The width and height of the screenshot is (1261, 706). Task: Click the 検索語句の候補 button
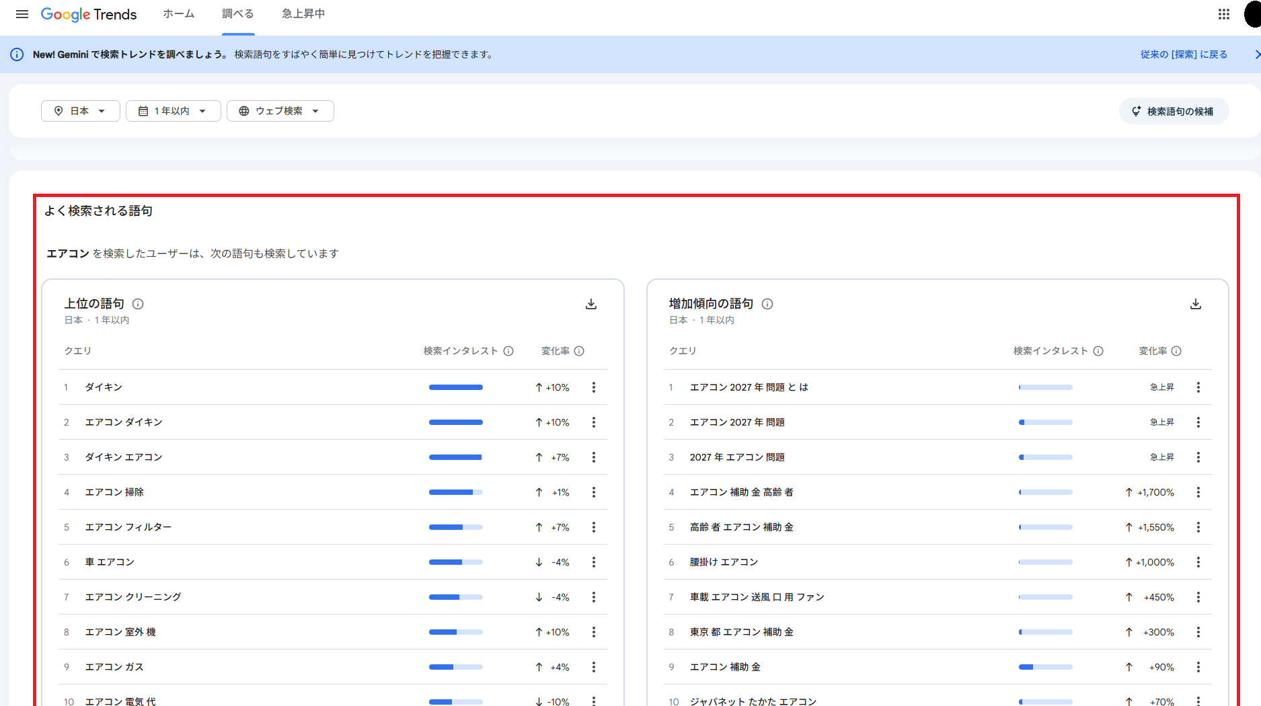pos(1174,111)
